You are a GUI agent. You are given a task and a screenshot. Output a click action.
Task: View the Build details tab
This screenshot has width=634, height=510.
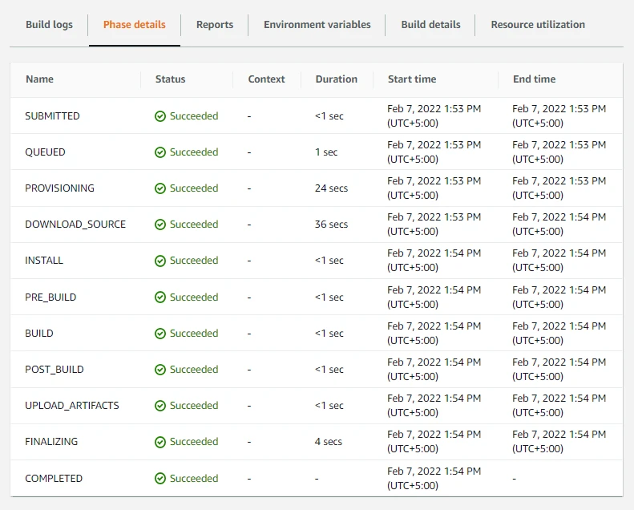(430, 25)
